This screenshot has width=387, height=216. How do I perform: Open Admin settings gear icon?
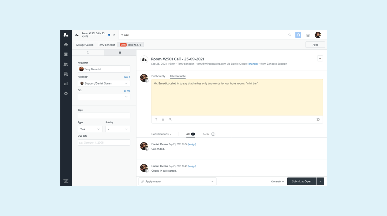[x=66, y=93]
